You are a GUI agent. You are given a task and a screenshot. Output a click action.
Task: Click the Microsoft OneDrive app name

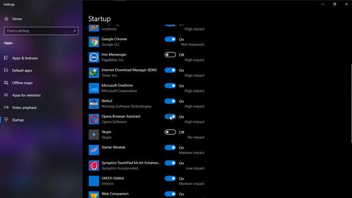pyautogui.click(x=117, y=86)
